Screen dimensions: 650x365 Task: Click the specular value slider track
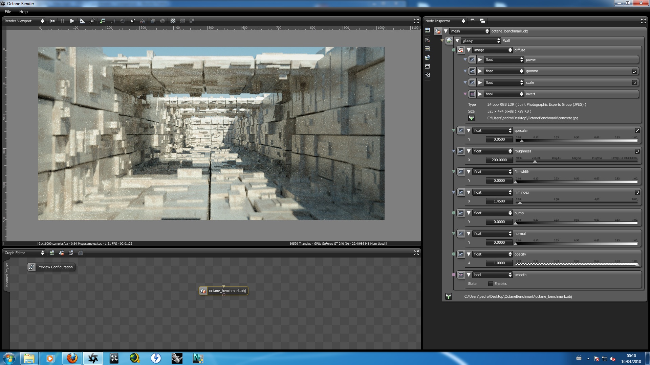click(576, 140)
